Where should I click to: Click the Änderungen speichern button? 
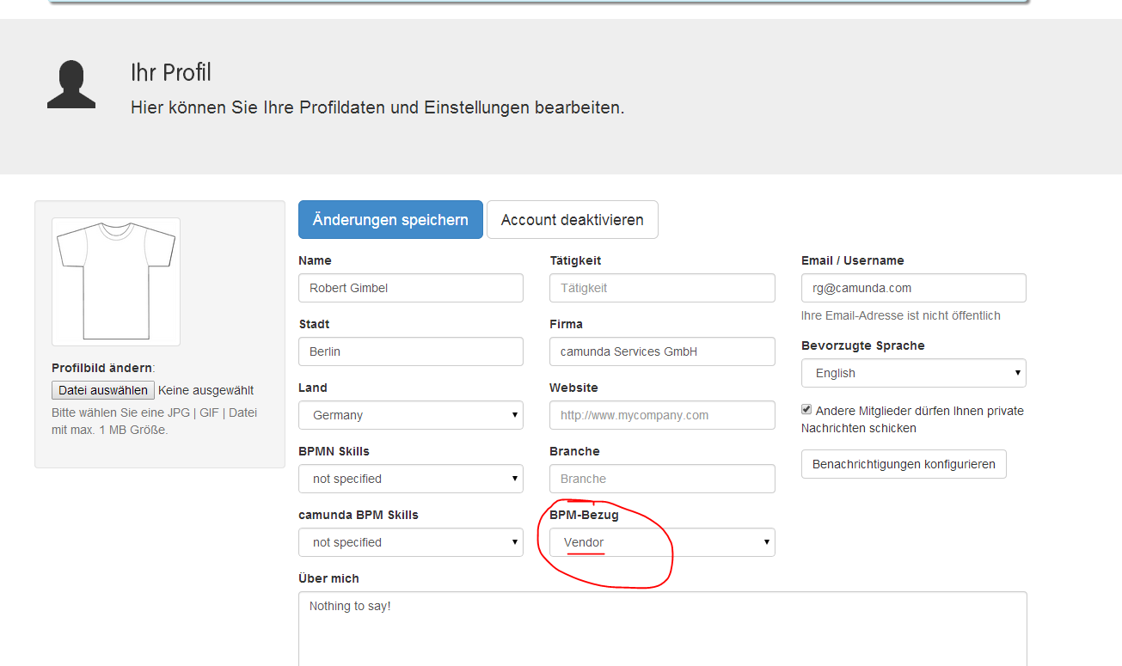pyautogui.click(x=390, y=220)
